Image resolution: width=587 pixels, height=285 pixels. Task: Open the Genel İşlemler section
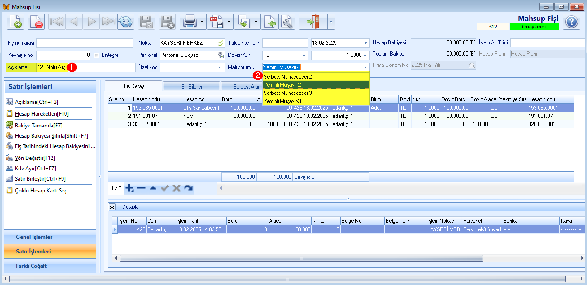point(50,237)
